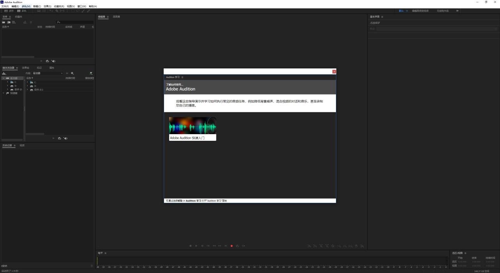The height and width of the screenshot is (273, 500).
Task: Switch to Multitrack (多轨) editor view
Action: pos(22,11)
